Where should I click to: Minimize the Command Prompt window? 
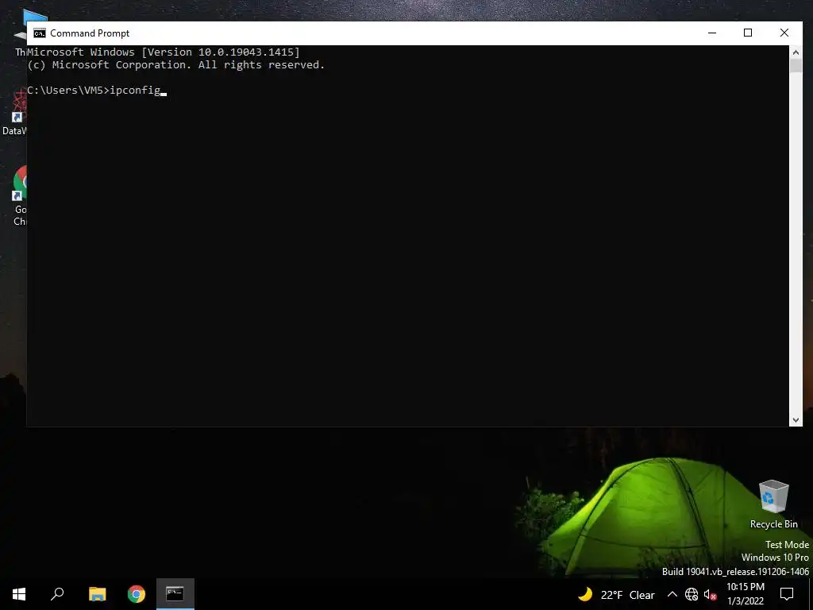(712, 33)
